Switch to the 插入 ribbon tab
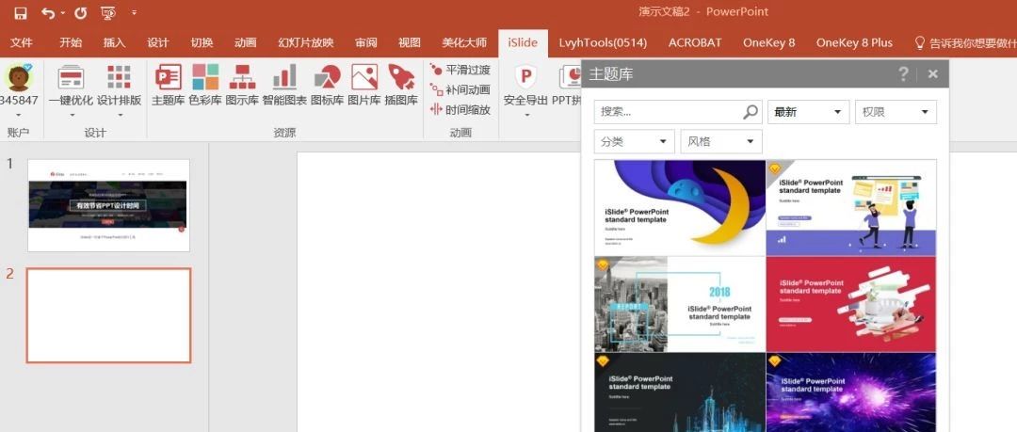Viewport: 1017px width, 432px height. pyautogui.click(x=114, y=42)
